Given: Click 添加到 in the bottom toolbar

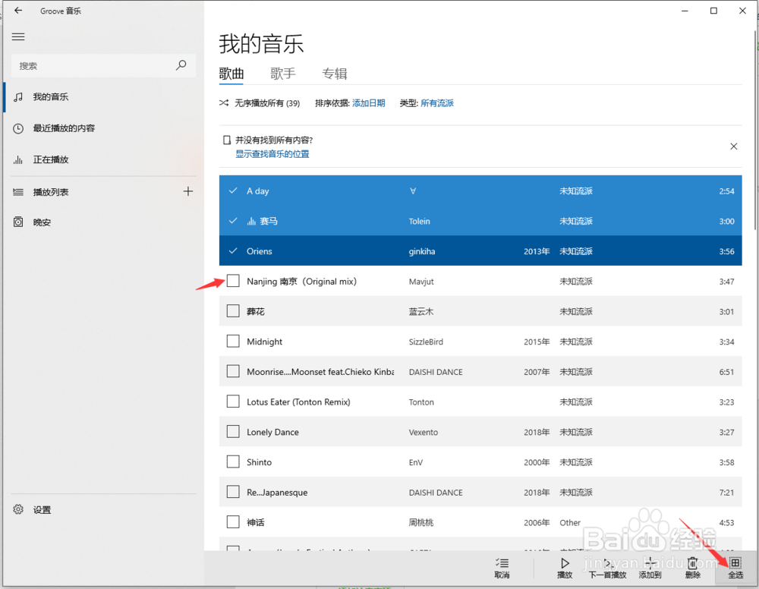Looking at the screenshot, I should click(x=650, y=568).
